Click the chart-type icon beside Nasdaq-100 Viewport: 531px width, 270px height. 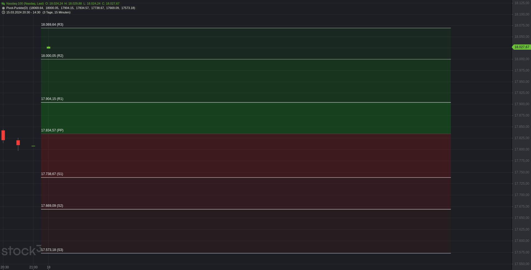3,4
